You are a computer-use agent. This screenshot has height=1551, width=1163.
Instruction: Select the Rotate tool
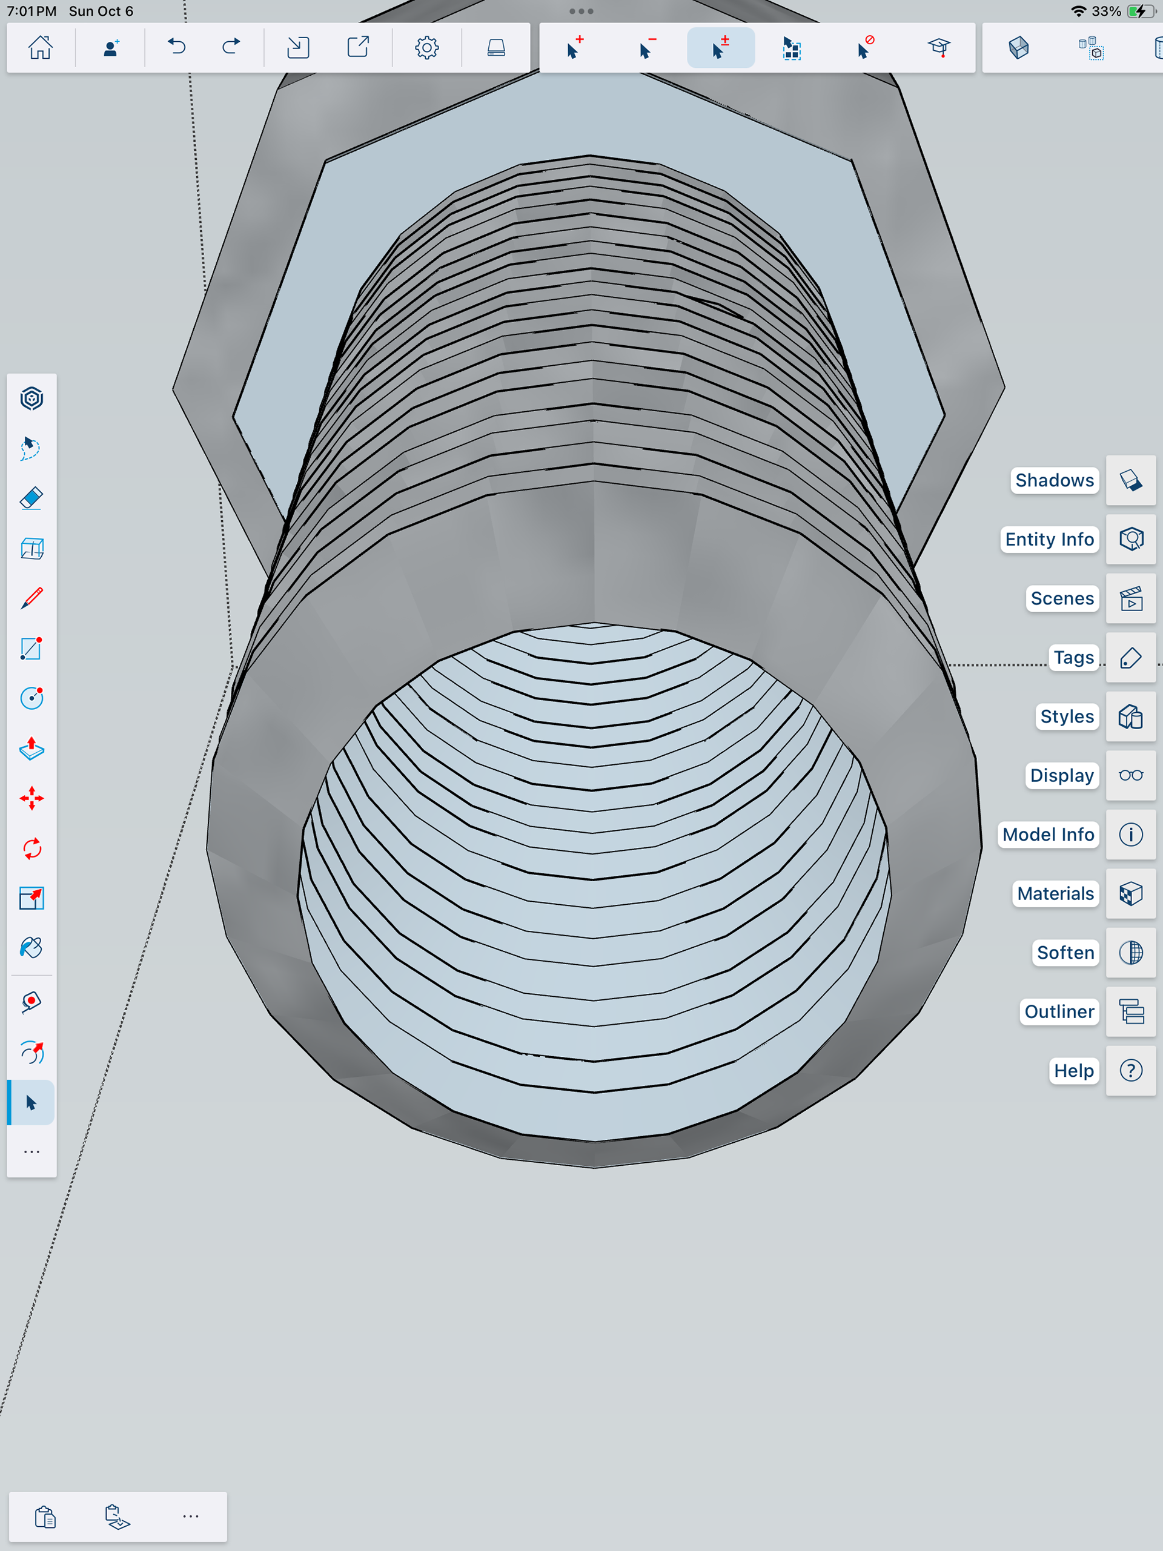point(31,848)
